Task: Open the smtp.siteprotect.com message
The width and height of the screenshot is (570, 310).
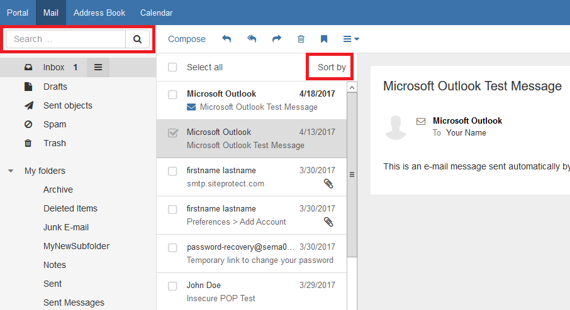Action: point(252,178)
